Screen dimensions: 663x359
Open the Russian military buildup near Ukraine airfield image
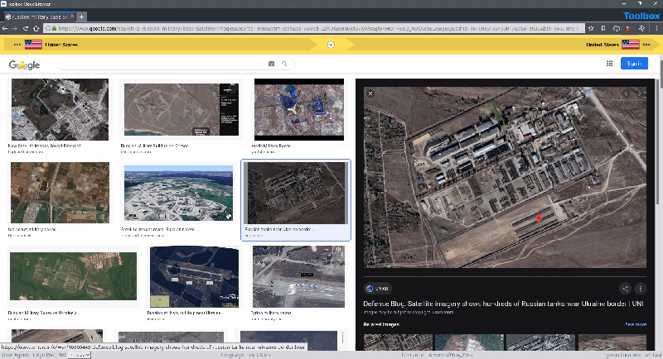pyautogui.click(x=194, y=277)
